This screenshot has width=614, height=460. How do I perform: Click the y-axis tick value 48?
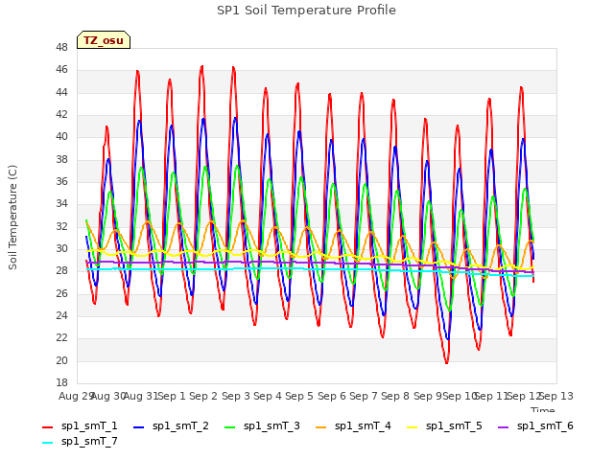pyautogui.click(x=61, y=48)
